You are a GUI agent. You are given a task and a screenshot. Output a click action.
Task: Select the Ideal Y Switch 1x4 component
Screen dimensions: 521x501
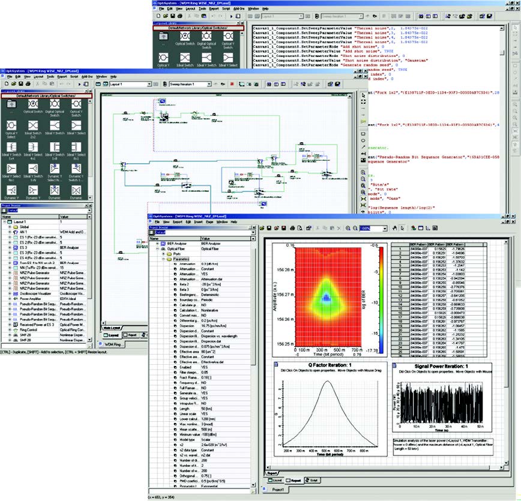pyautogui.click(x=12, y=146)
